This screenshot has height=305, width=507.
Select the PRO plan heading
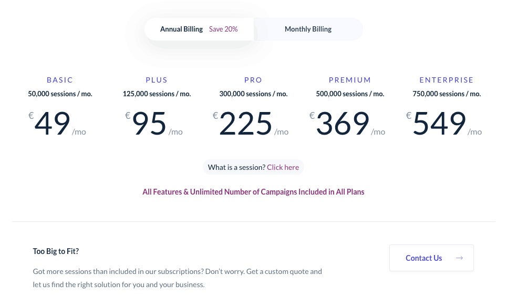[253, 80]
